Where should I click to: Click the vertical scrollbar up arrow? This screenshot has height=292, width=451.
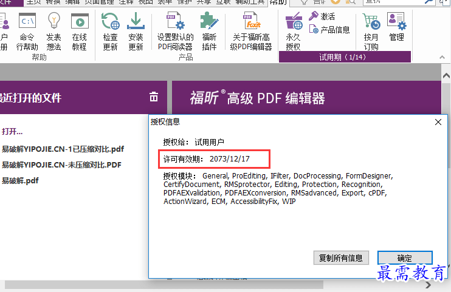(x=446, y=76)
